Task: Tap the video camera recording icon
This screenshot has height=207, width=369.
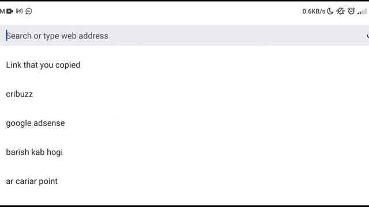Action: (x=10, y=11)
